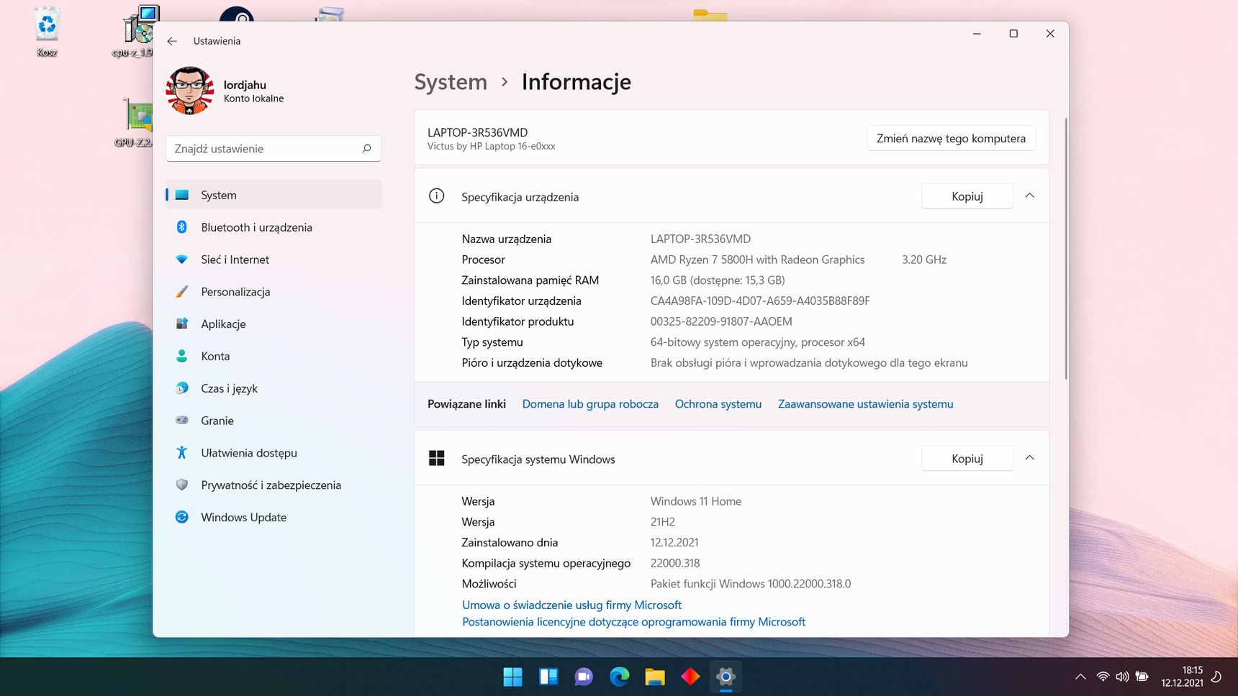Focus the Znajdź ustawienie search field

(274, 148)
